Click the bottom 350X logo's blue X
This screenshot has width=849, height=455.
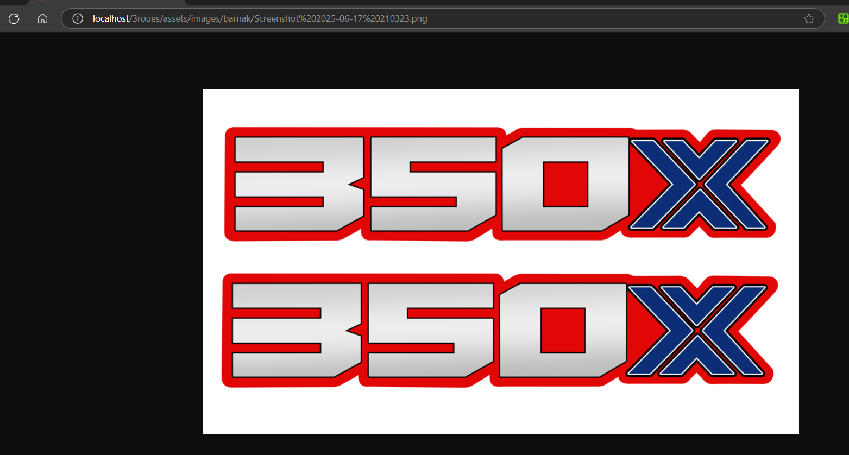click(697, 331)
